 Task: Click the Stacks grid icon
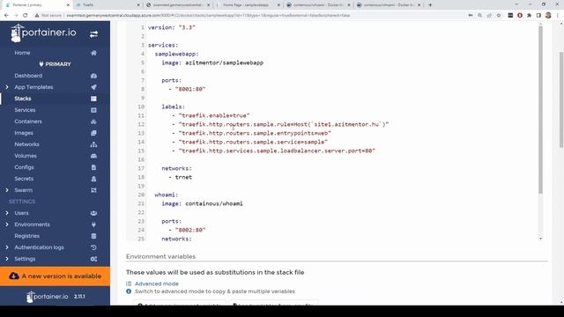pos(93,99)
